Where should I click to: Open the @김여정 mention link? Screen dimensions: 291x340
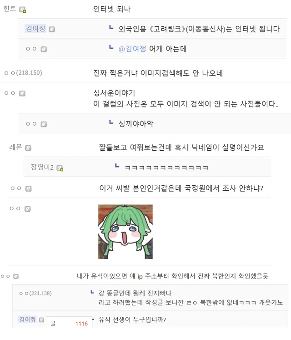point(132,49)
